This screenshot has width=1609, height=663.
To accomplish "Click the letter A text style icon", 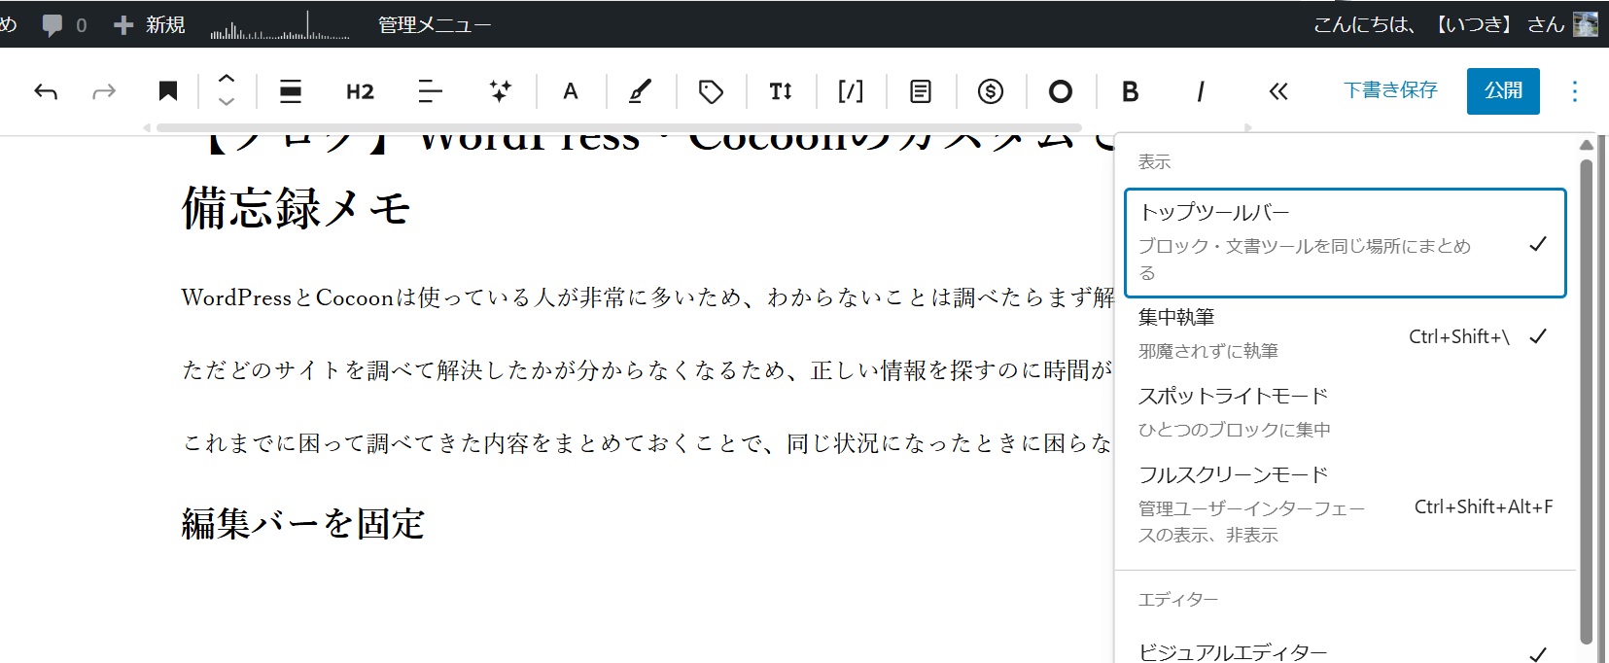I will point(571,91).
